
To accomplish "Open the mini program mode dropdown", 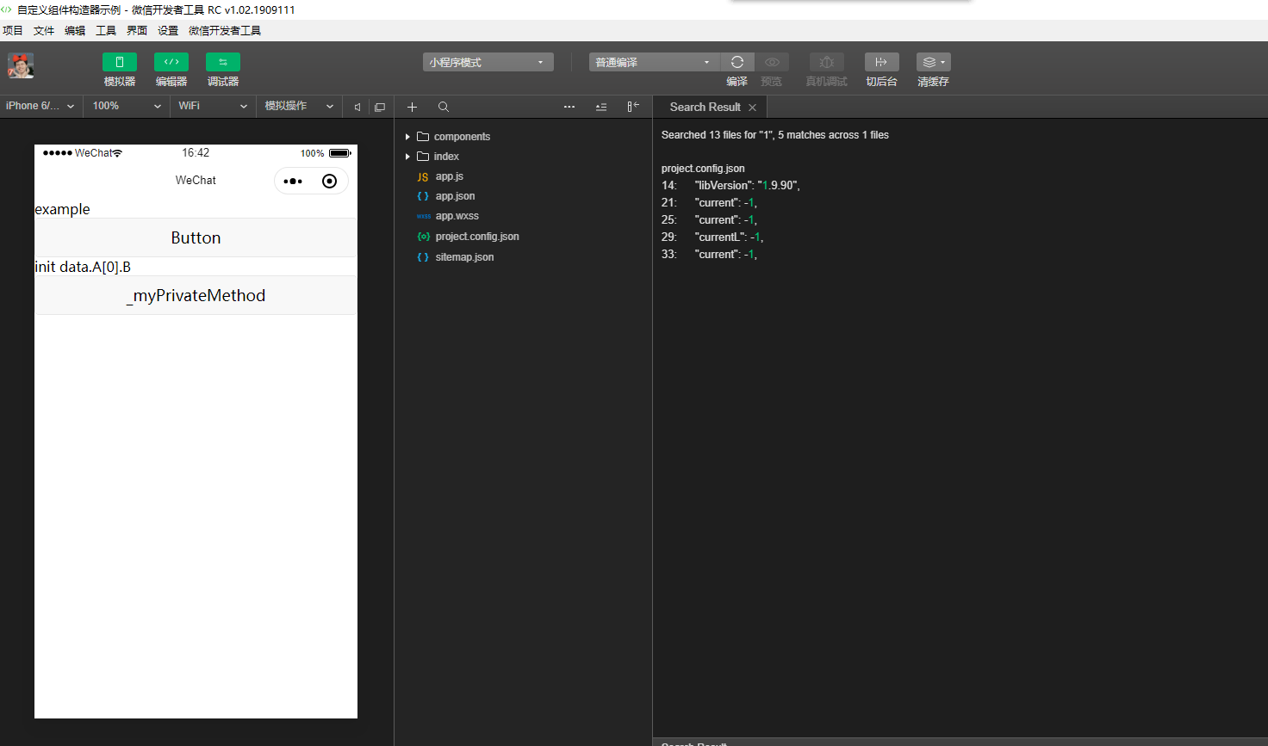I will point(488,62).
